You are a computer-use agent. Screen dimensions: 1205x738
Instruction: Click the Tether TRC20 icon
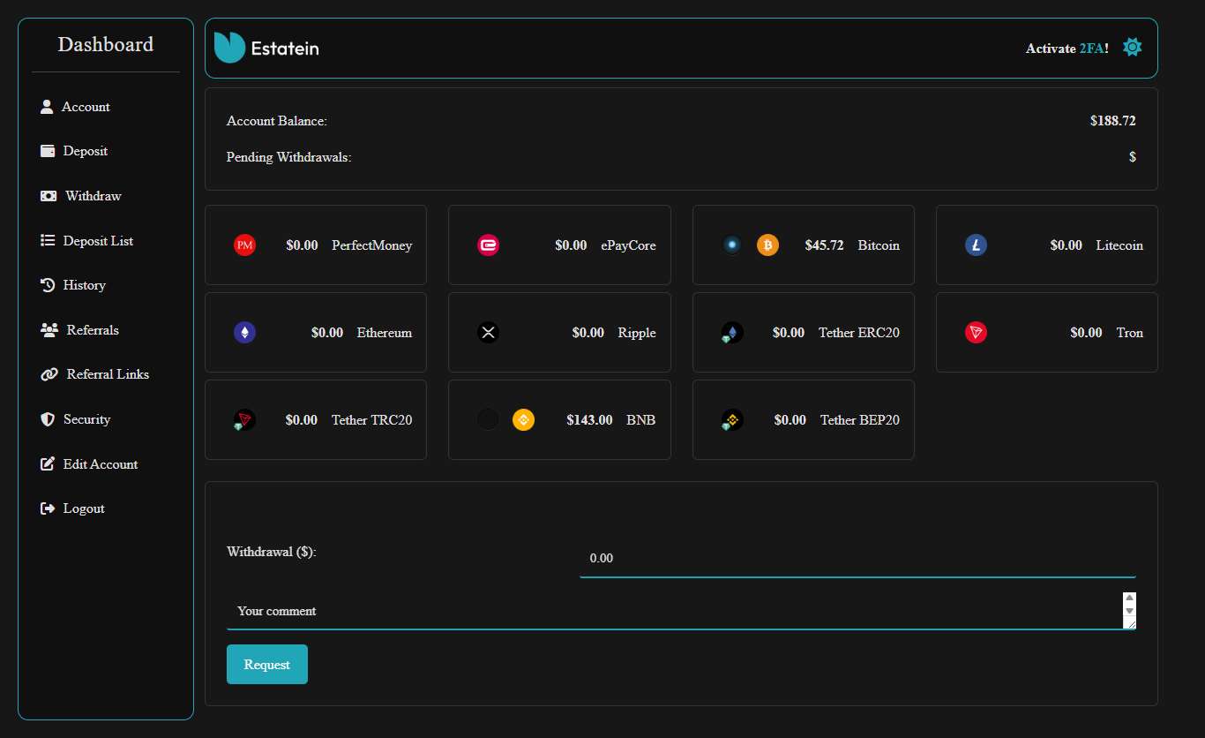[244, 420]
